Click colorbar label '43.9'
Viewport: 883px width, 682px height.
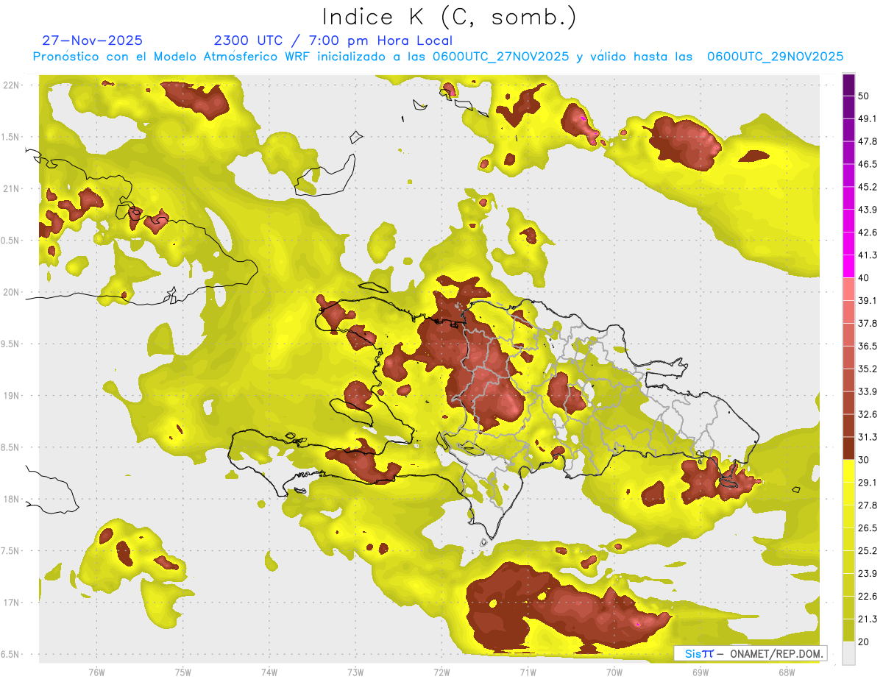[x=868, y=210]
